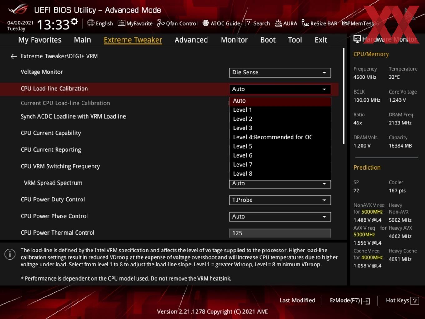
Task: Select the Voltage Monitor setting label
Action: pos(42,72)
